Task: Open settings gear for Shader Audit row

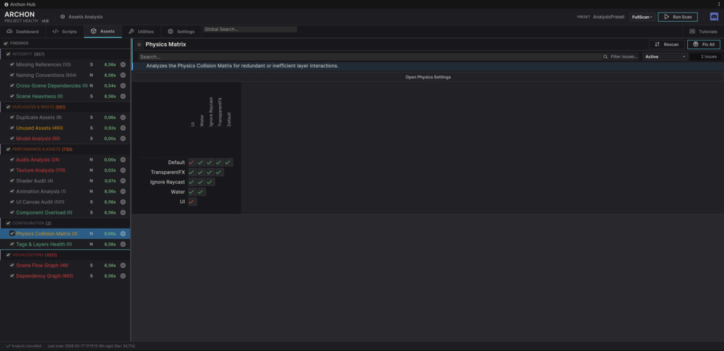Action: (122, 181)
